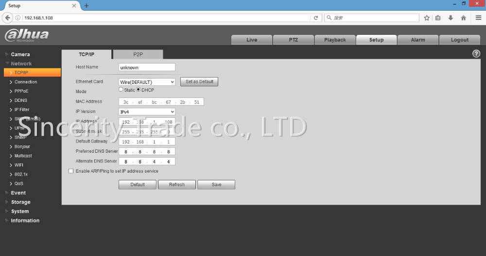Bookmark this page with the star icon
Image resolution: width=486 pixels, height=256 pixels.
pyautogui.click(x=427, y=18)
